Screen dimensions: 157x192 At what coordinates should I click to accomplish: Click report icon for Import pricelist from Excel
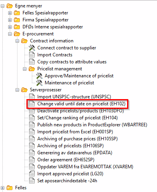32,131
